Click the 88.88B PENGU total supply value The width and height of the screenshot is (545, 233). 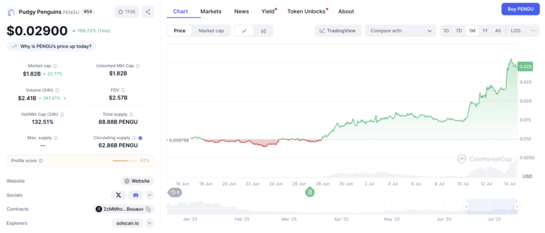tap(118, 122)
